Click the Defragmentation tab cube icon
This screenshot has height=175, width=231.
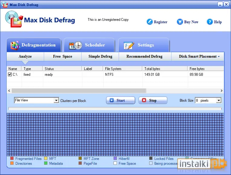(x=15, y=45)
